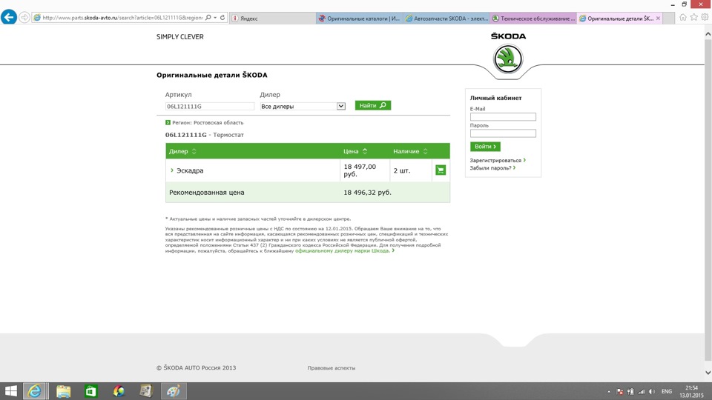Open the browser Home icon

(683, 17)
